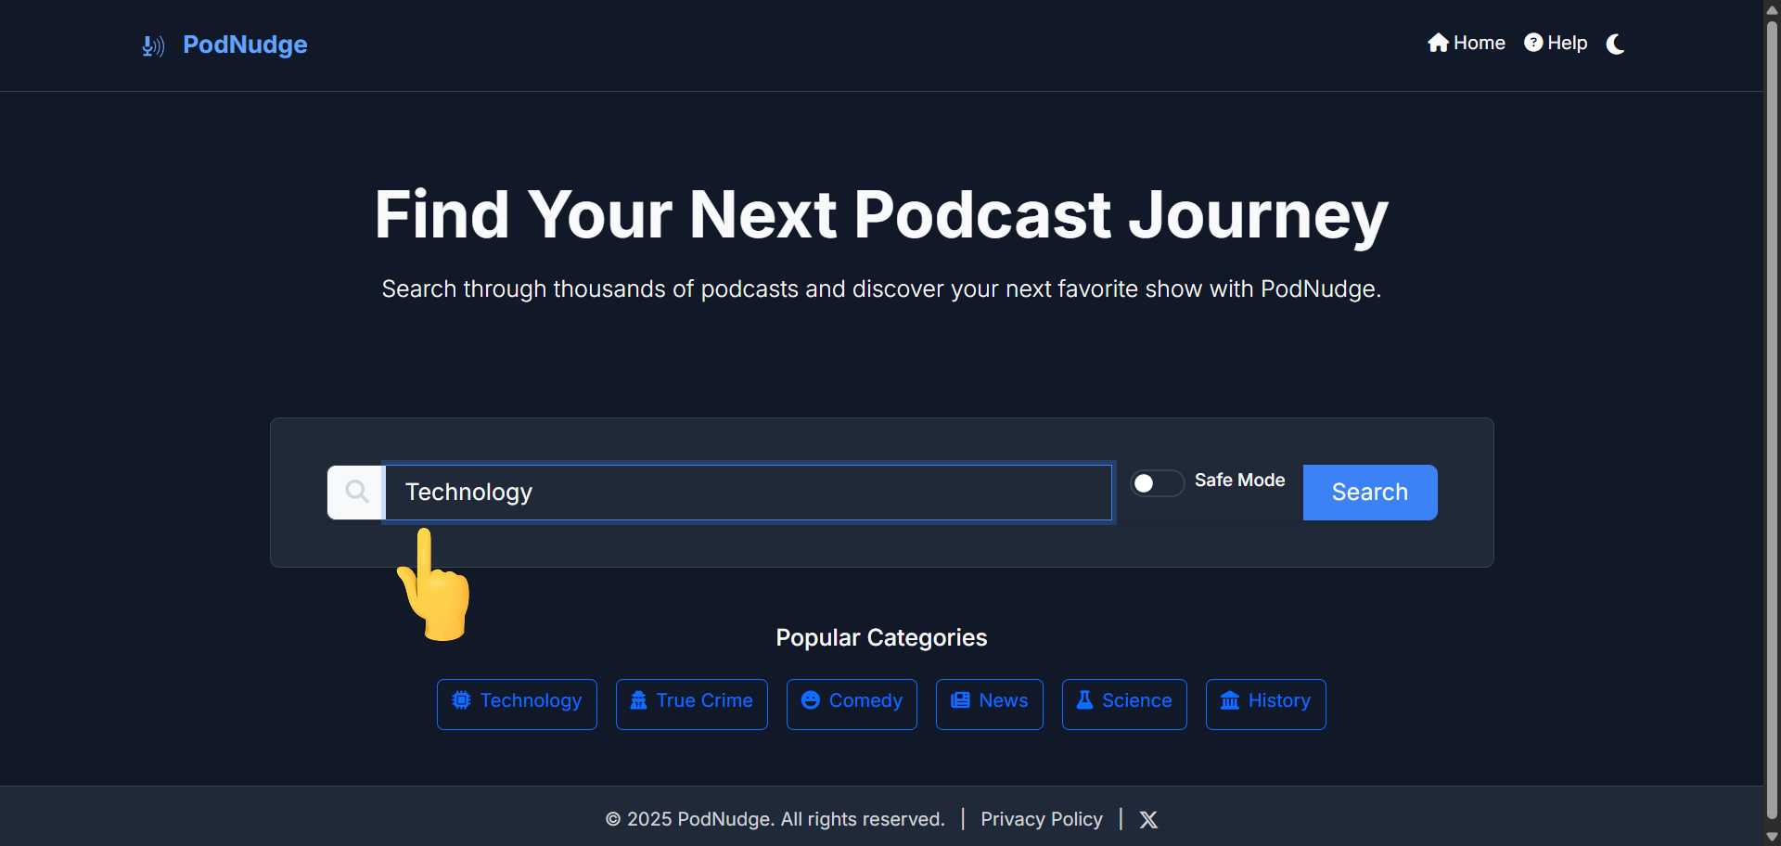Image resolution: width=1781 pixels, height=846 pixels.
Task: Enable the Safe Mode switch
Action: [1157, 483]
